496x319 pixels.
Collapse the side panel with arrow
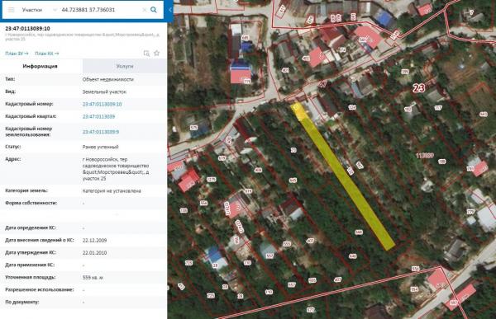pos(169,10)
